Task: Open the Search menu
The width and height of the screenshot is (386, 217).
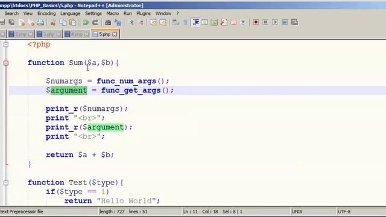Action: 11,13
